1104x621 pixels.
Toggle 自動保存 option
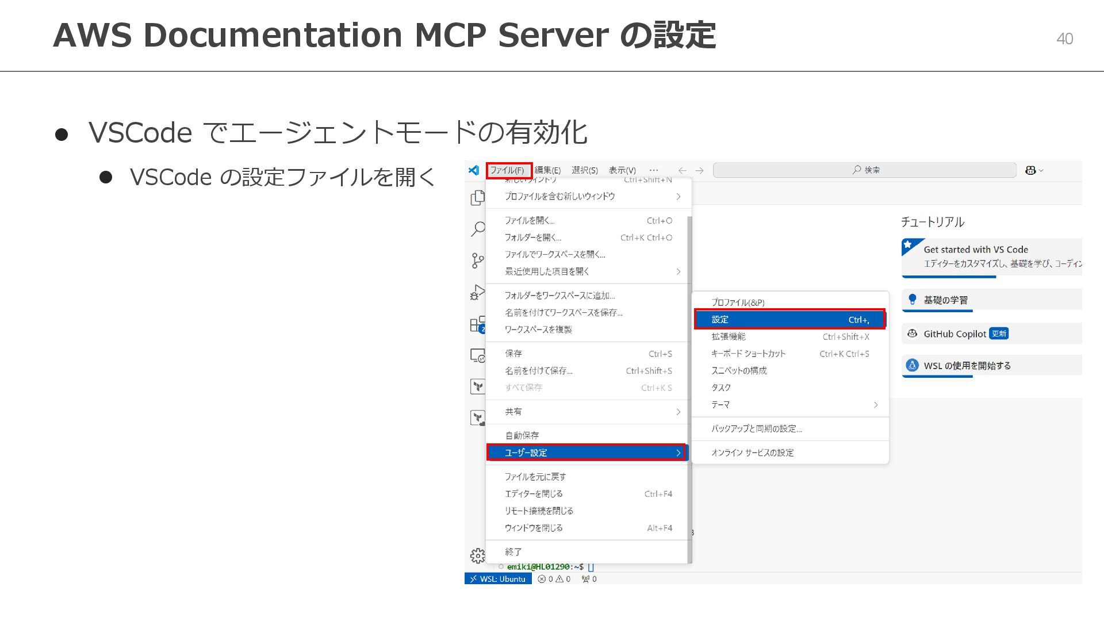point(587,435)
